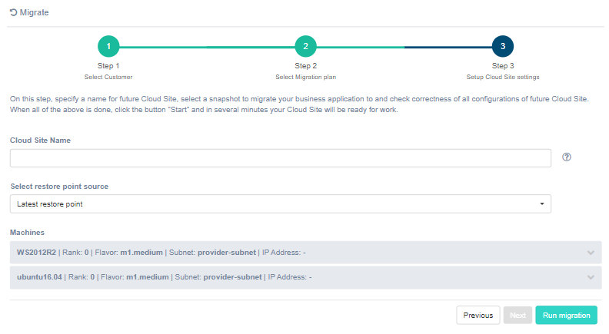Click the Next button
The width and height of the screenshot is (609, 334).
point(517,315)
